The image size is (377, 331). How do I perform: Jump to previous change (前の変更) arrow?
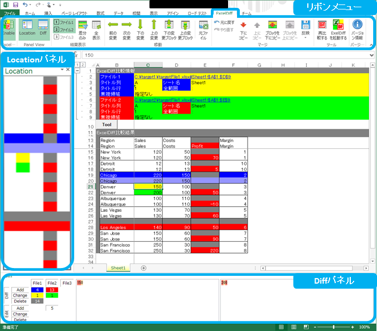(113, 30)
